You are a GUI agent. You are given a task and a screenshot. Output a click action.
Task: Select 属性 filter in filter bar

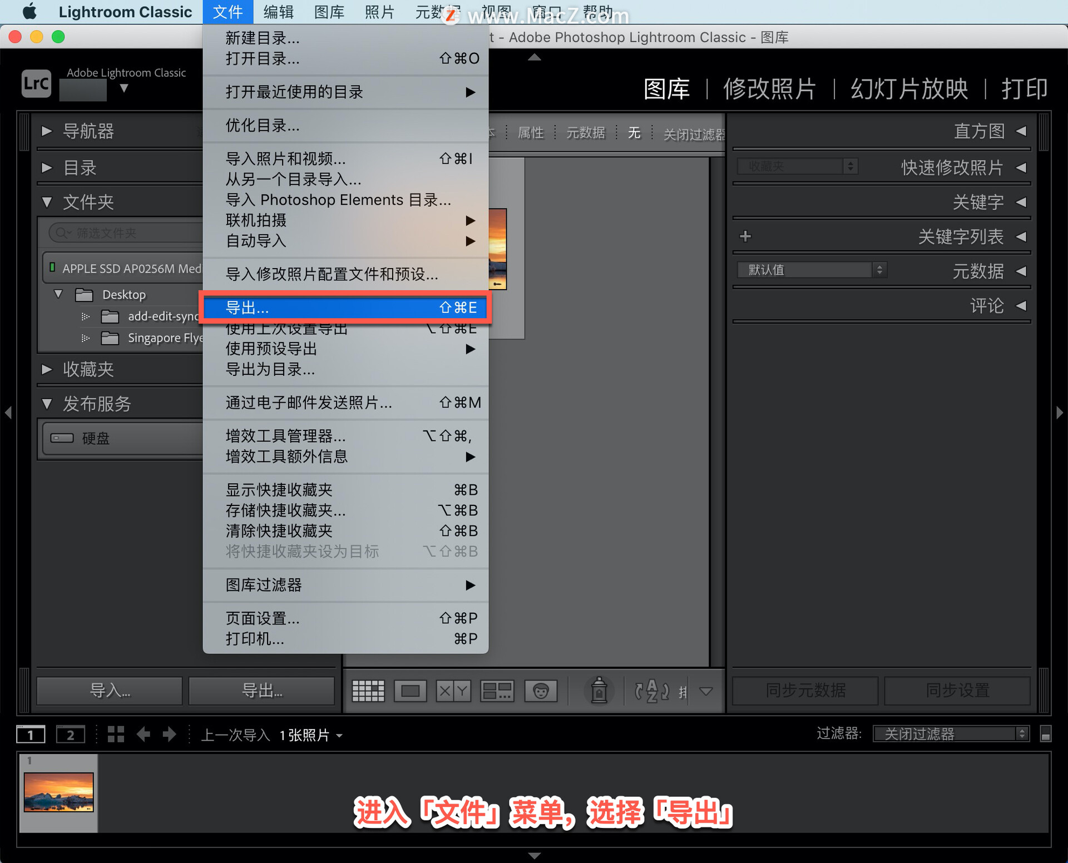[x=530, y=133]
